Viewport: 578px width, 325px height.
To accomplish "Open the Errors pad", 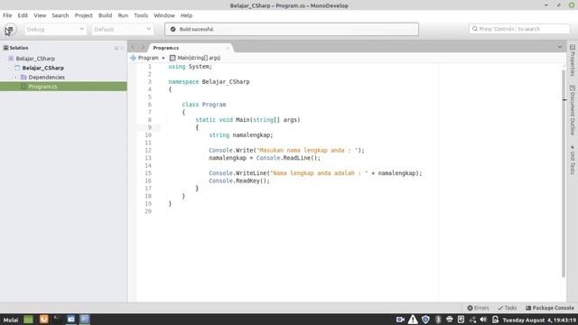I will pyautogui.click(x=478, y=308).
